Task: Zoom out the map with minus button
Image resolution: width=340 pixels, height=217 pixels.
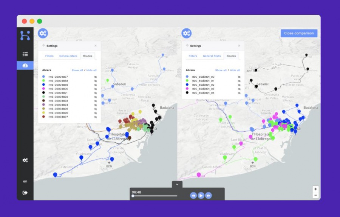Action: tap(315, 195)
